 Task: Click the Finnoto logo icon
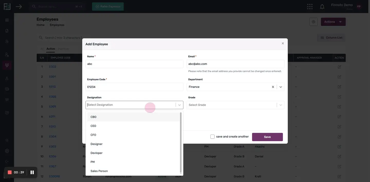[x=7, y=6]
